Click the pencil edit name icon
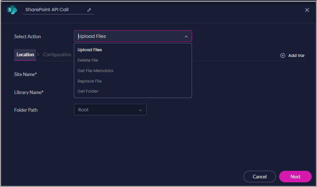This screenshot has height=187, width=317. pos(89,10)
